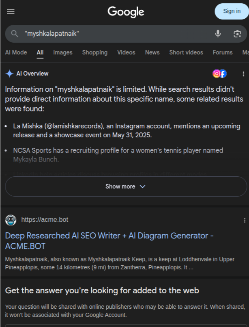This screenshot has height=327, width=249.
Task: Switch to Images tab
Action: pyautogui.click(x=63, y=52)
